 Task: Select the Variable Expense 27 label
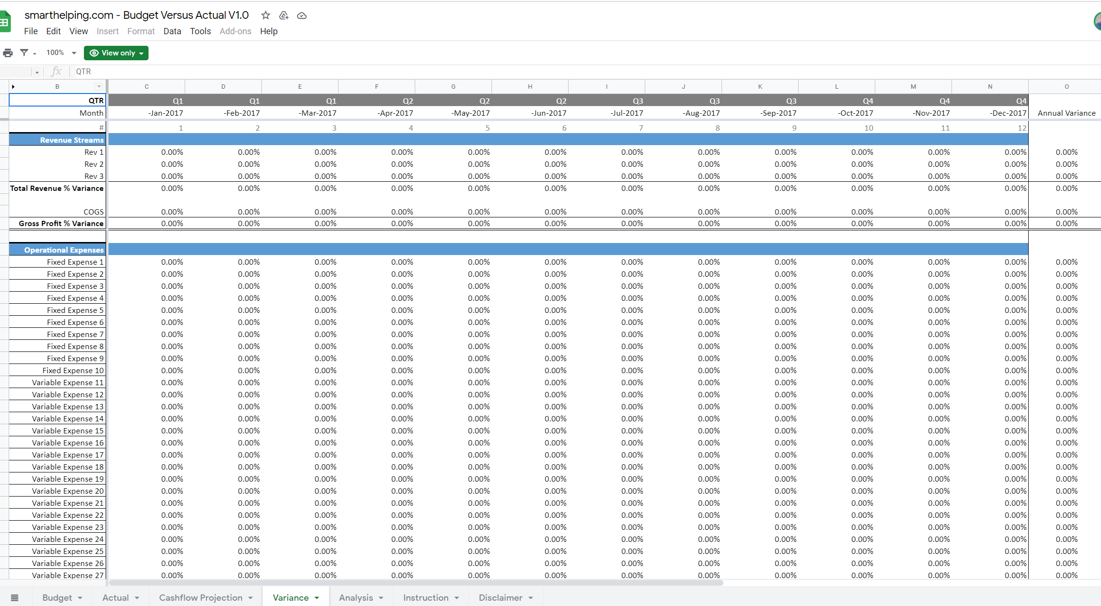57,575
